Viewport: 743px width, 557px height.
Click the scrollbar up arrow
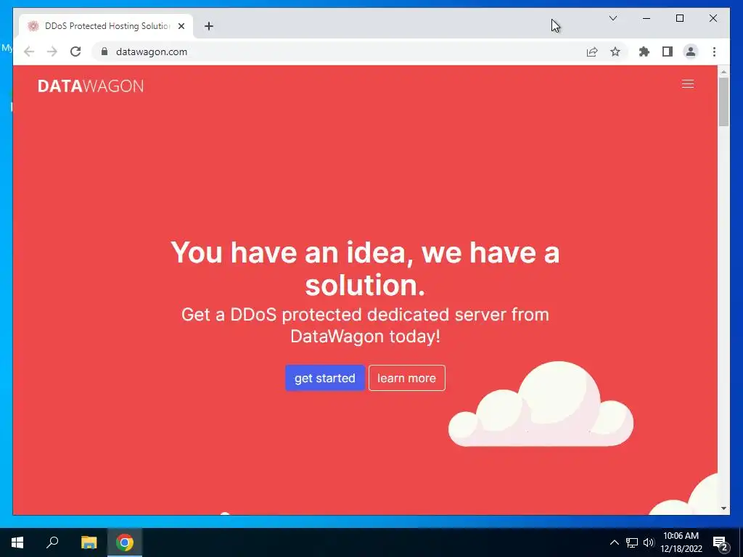[723, 73]
